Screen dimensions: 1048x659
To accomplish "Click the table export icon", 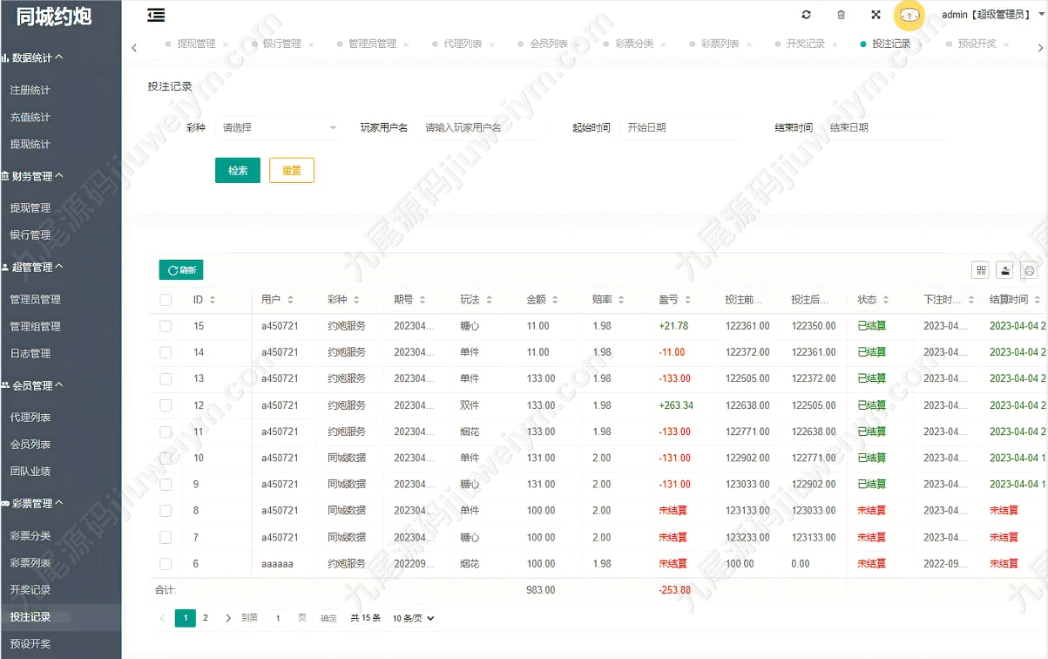I will (x=1005, y=270).
